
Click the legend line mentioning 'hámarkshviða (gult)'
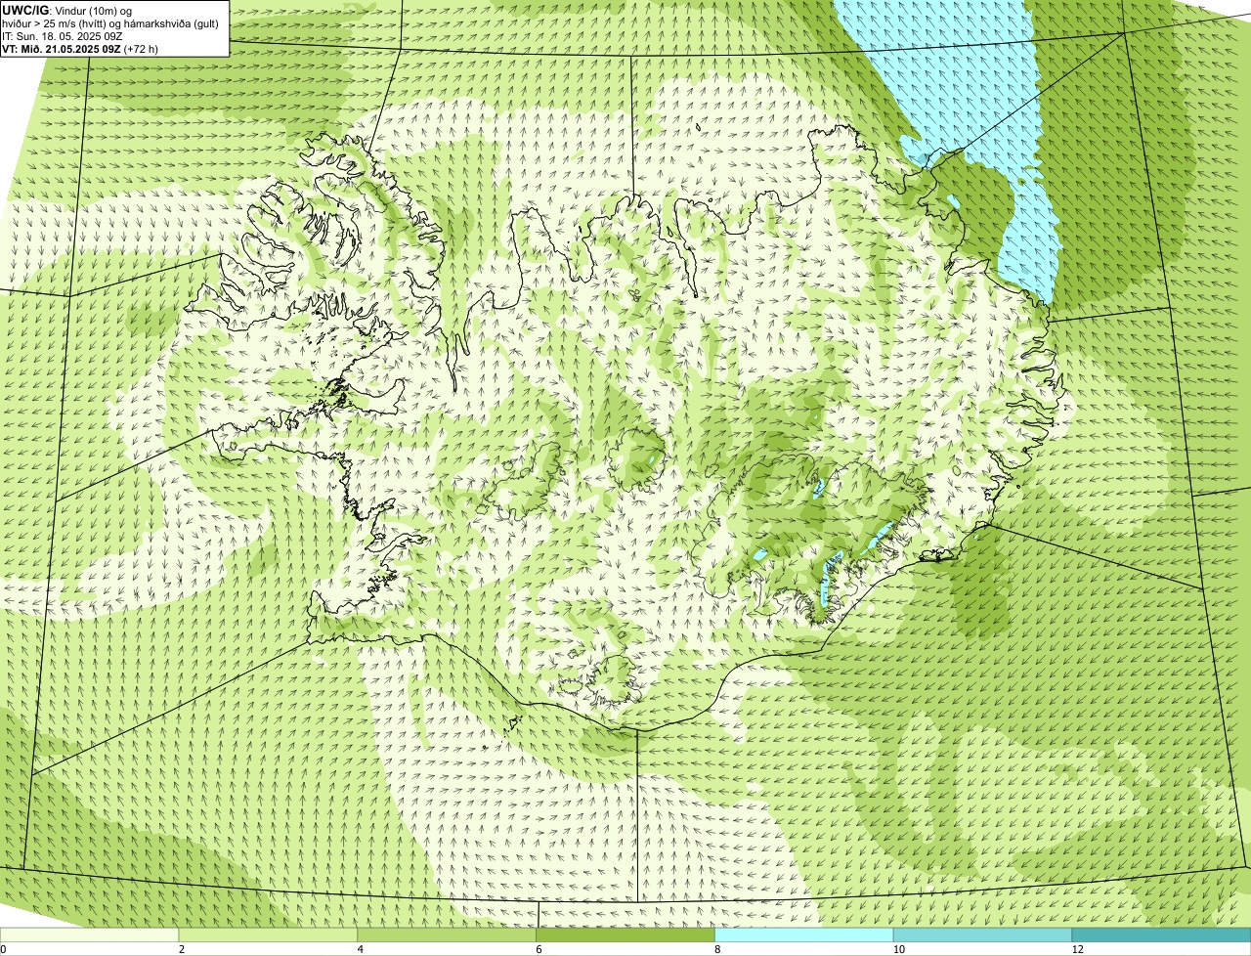tap(110, 22)
